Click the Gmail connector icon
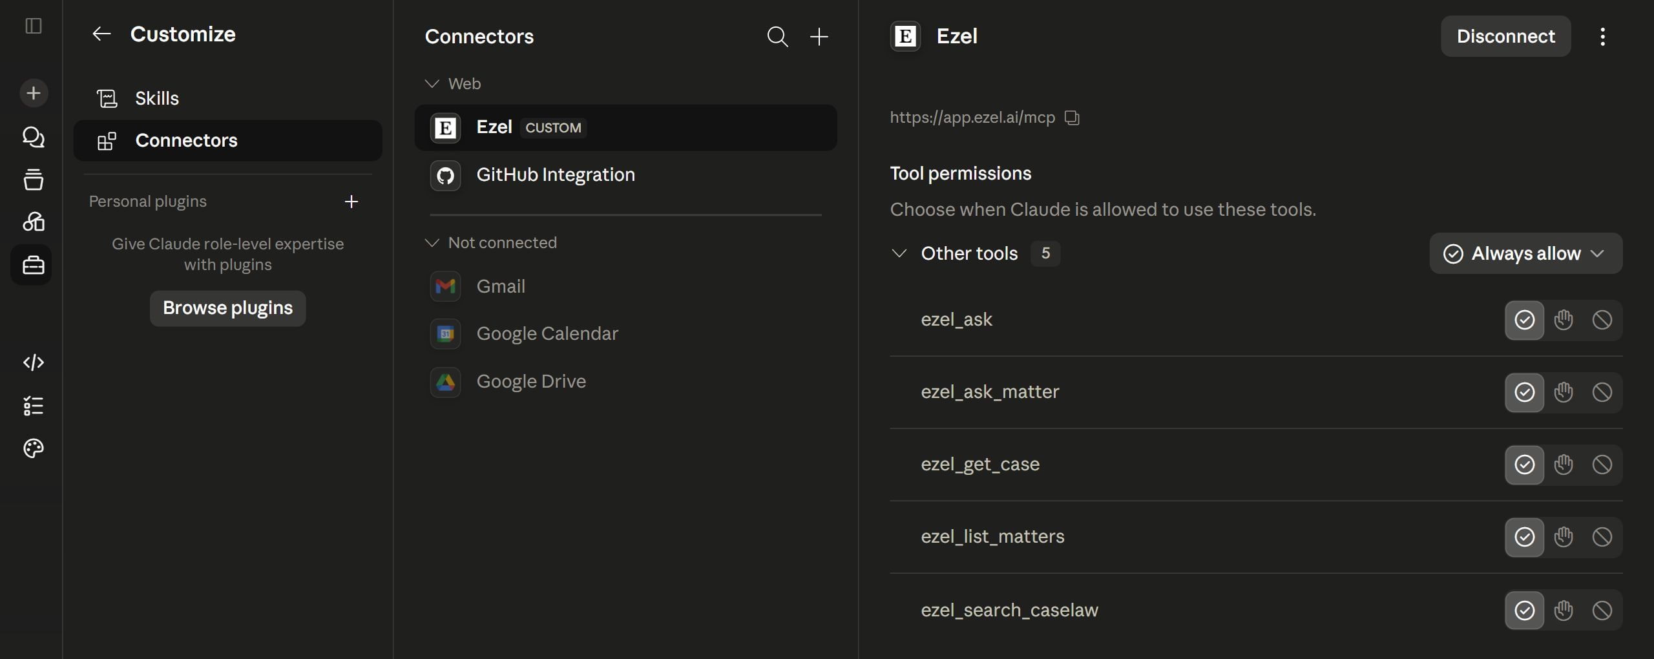This screenshot has width=1654, height=659. click(445, 286)
